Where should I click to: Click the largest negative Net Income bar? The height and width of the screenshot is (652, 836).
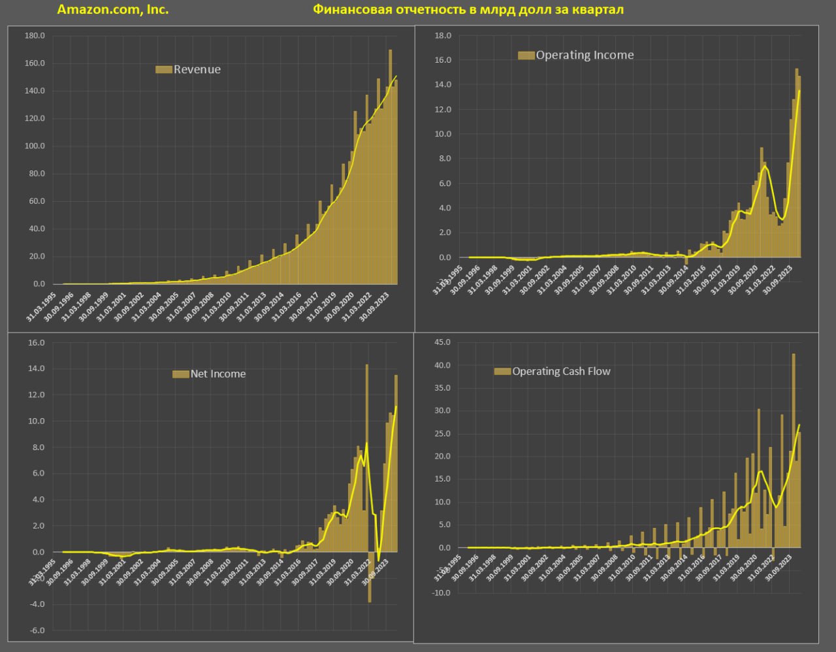[370, 578]
